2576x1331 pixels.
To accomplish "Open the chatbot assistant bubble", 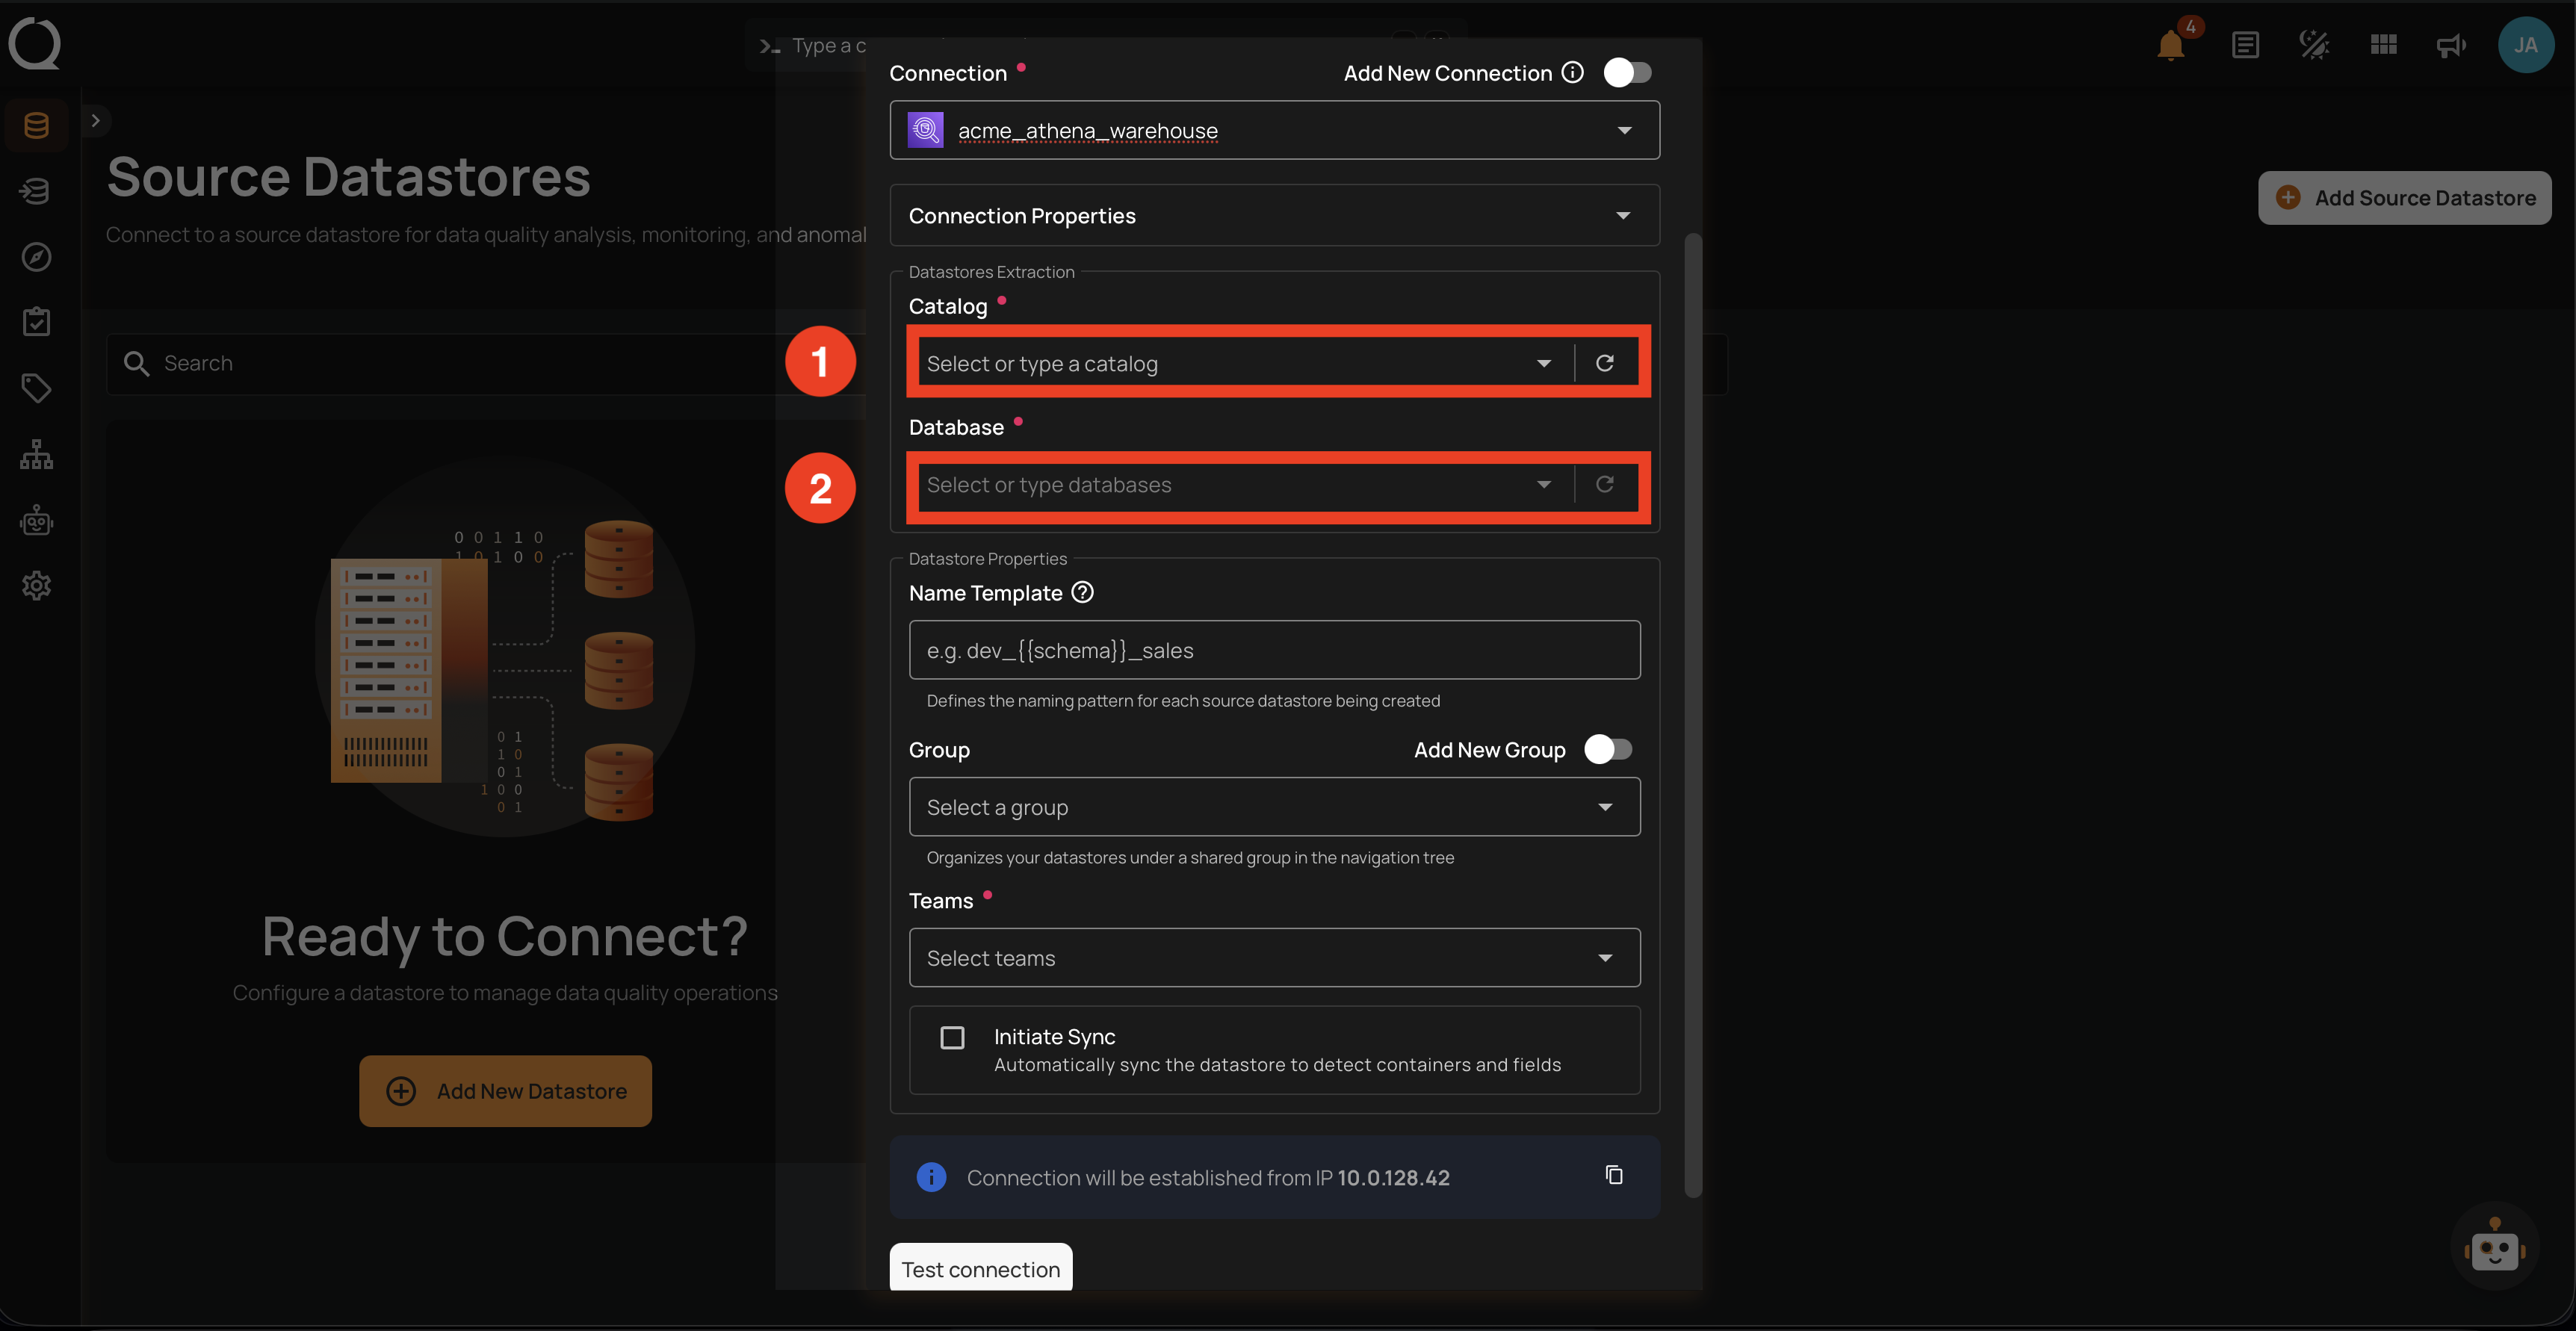I will 2494,1247.
